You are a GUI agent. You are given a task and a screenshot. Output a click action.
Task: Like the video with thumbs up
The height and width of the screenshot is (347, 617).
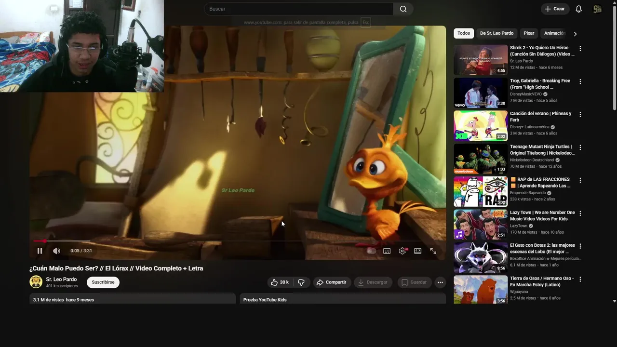(x=280, y=282)
